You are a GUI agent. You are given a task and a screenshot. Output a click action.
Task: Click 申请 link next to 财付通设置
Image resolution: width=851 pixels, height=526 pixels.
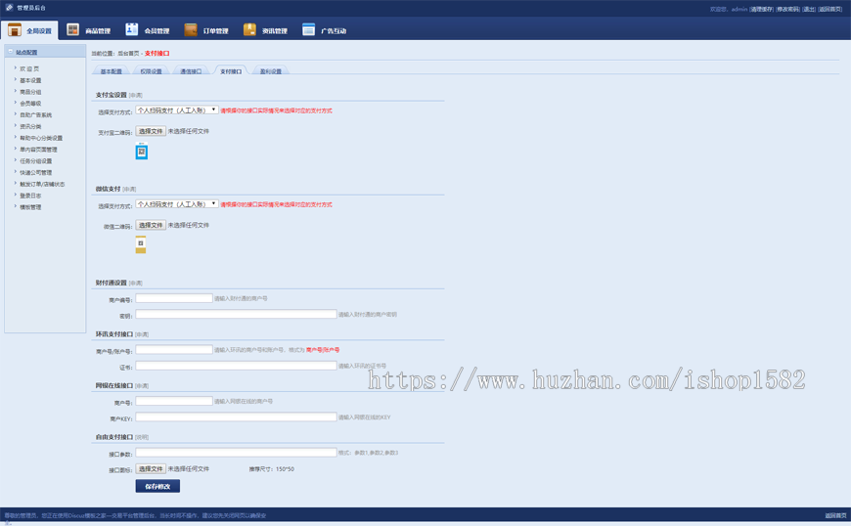[136, 284]
